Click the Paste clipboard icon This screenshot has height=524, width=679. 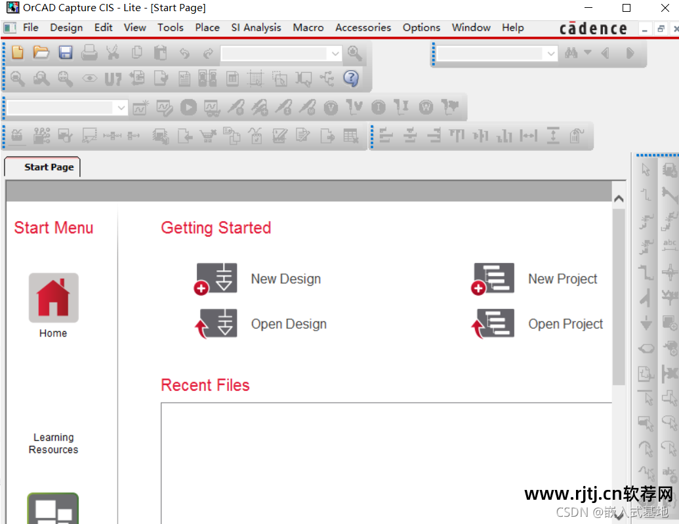160,53
